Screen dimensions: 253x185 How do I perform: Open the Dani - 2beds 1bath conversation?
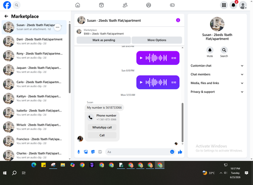(x=34, y=42)
